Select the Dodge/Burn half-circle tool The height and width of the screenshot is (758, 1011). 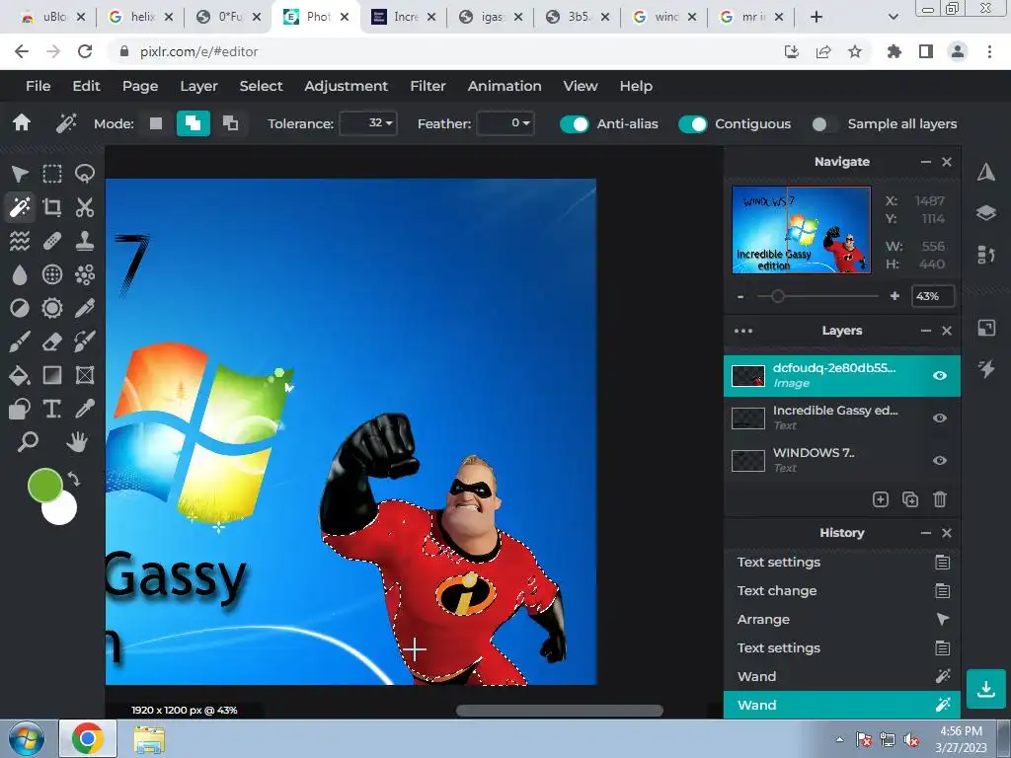(20, 308)
